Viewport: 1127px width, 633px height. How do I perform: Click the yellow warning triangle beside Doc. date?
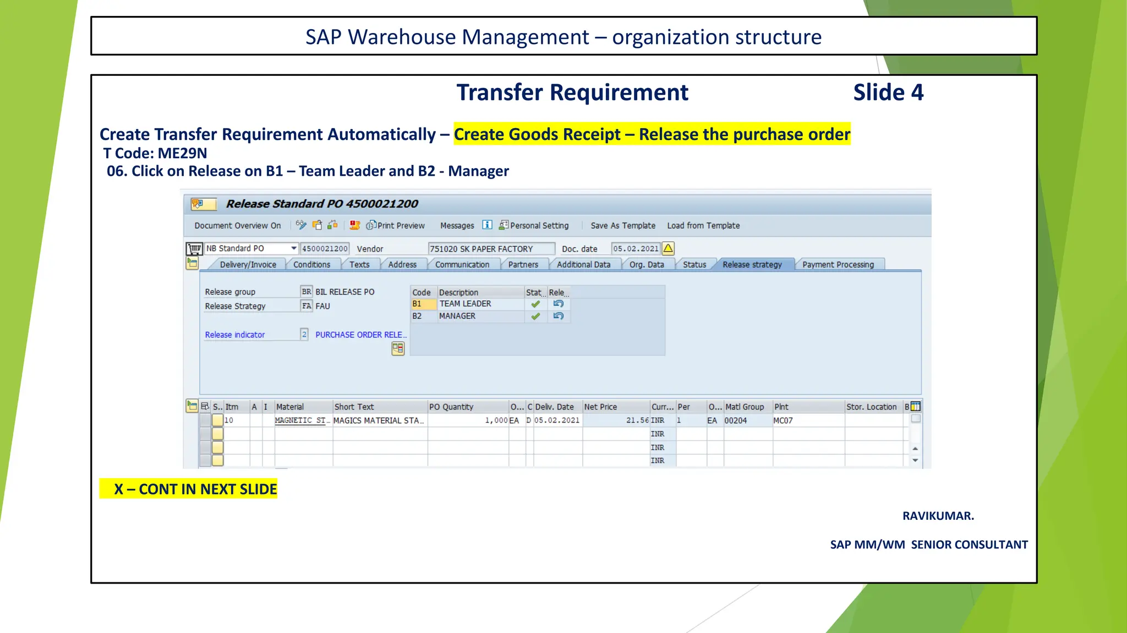coord(668,248)
